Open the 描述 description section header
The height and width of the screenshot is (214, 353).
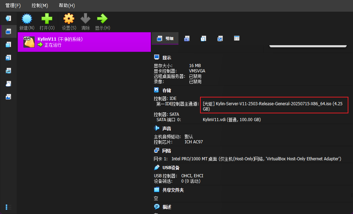(x=167, y=207)
